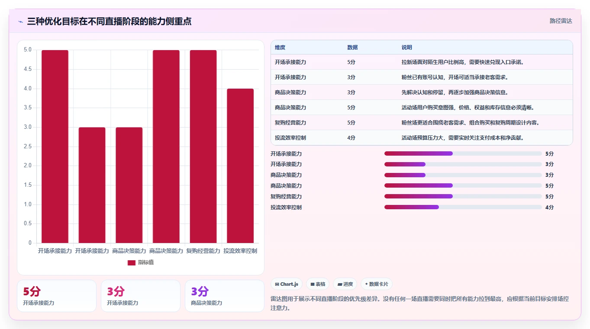Click the 投流效率控制 label in the progress list
This screenshot has height=329, width=590.
click(x=286, y=208)
